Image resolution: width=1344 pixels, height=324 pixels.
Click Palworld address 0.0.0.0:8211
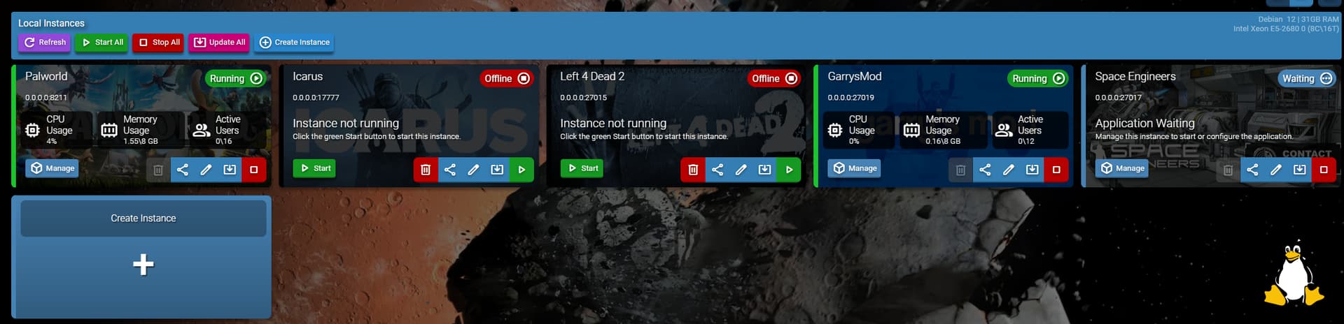(x=46, y=98)
